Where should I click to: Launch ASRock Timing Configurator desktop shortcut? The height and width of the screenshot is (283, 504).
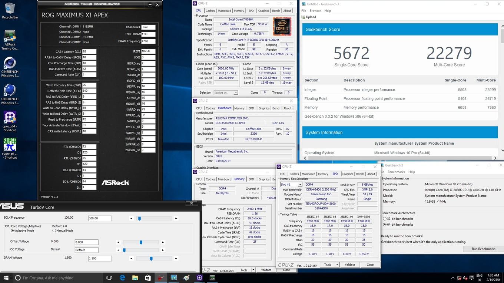point(10,40)
